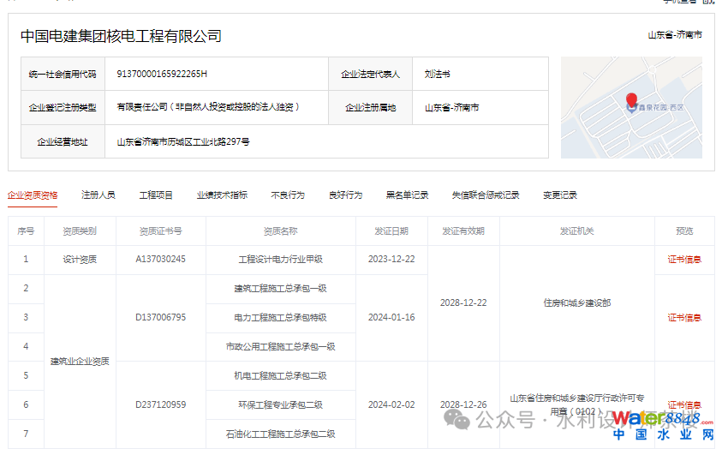The height and width of the screenshot is (449, 722).
Task: Click the 发证有效期 column header
Action: click(462, 231)
